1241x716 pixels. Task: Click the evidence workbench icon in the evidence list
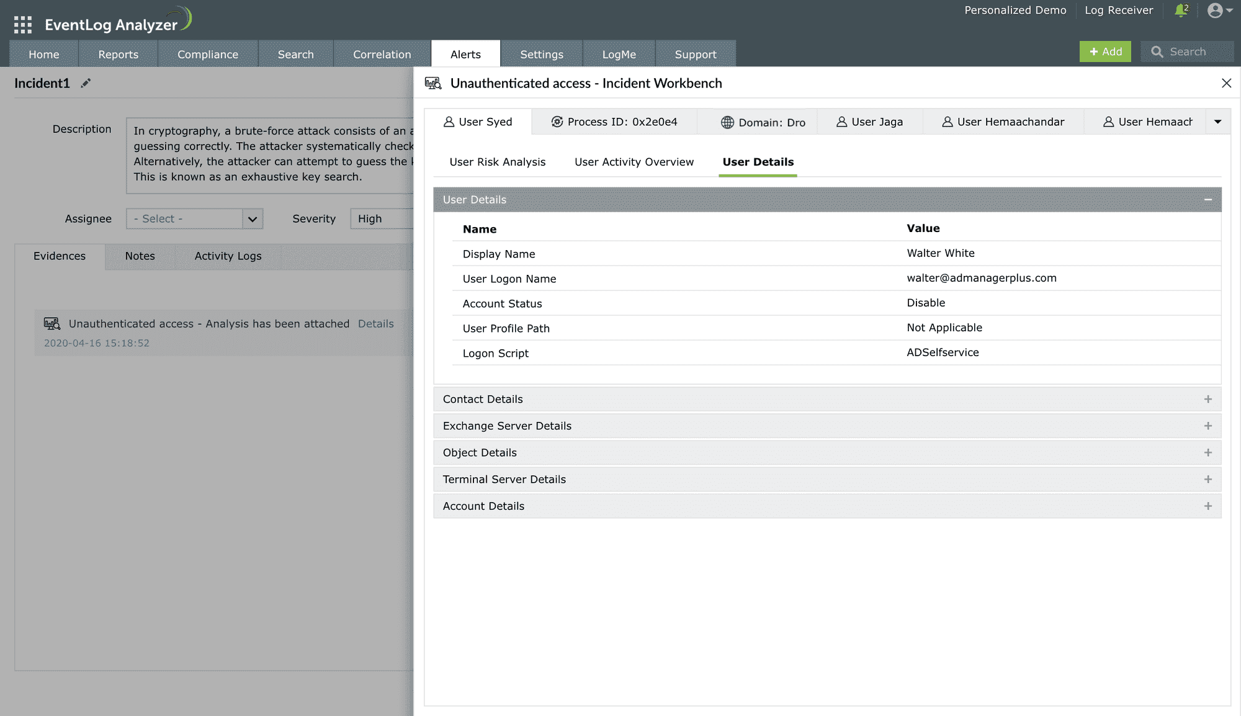(x=52, y=323)
